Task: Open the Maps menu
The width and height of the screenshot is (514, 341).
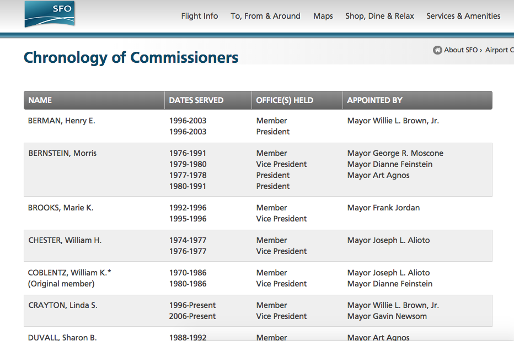Action: pos(323,16)
